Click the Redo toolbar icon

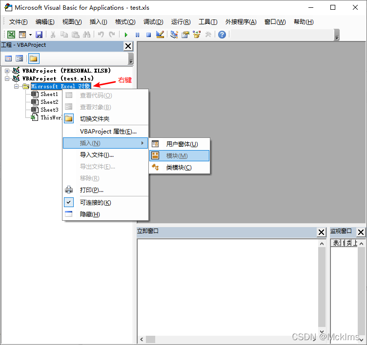pos(112,35)
